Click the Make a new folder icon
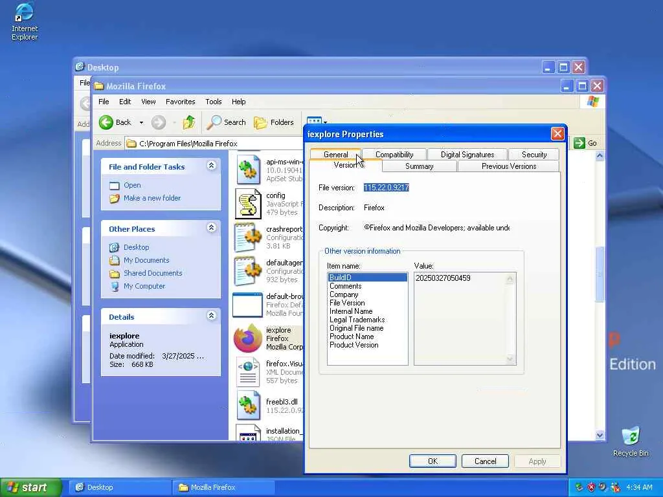Viewport: 663px width, 497px height. [x=115, y=198]
